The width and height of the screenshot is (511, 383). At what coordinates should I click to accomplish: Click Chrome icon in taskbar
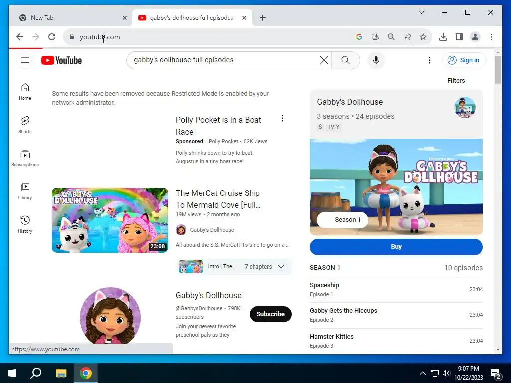pyautogui.click(x=86, y=373)
